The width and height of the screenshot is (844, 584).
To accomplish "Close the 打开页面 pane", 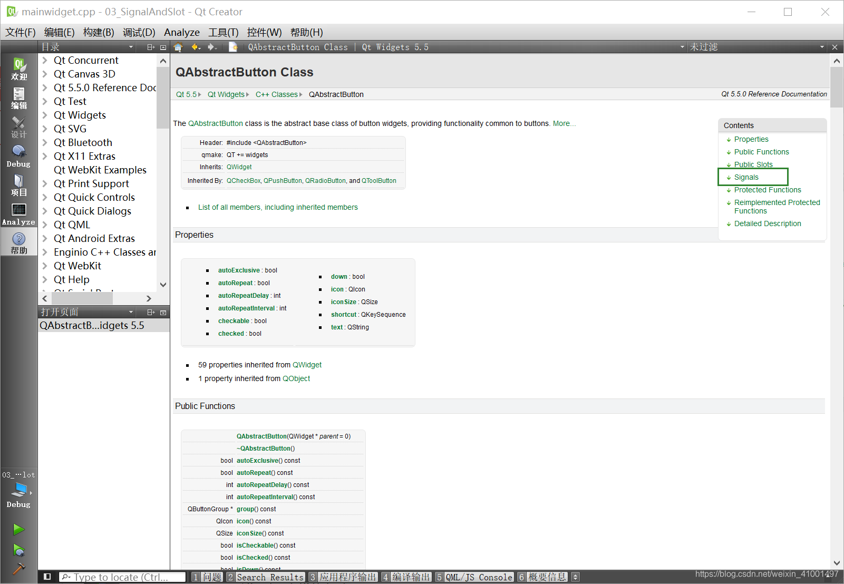I will (x=163, y=312).
